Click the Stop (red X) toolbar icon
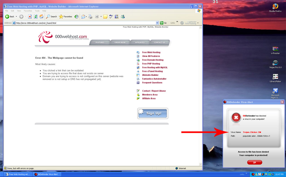Viewport: 286px width, 177px height. point(30,17)
